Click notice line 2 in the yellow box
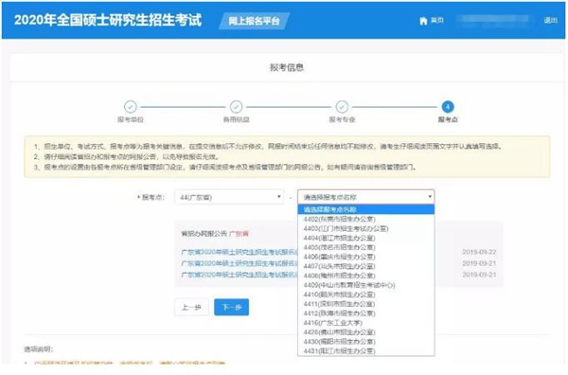Viewport: 568px width, 375px height. 127,157
